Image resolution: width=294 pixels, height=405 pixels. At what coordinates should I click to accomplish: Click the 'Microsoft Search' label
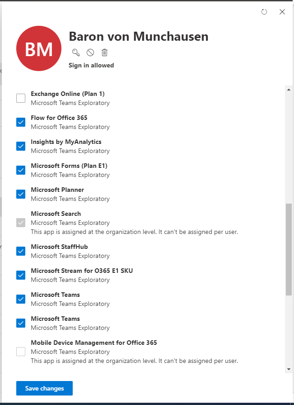point(56,214)
